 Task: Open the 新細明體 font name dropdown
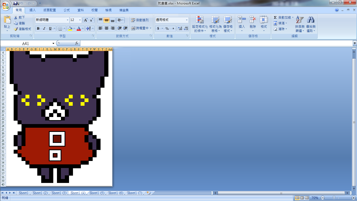pyautogui.click(x=67, y=20)
